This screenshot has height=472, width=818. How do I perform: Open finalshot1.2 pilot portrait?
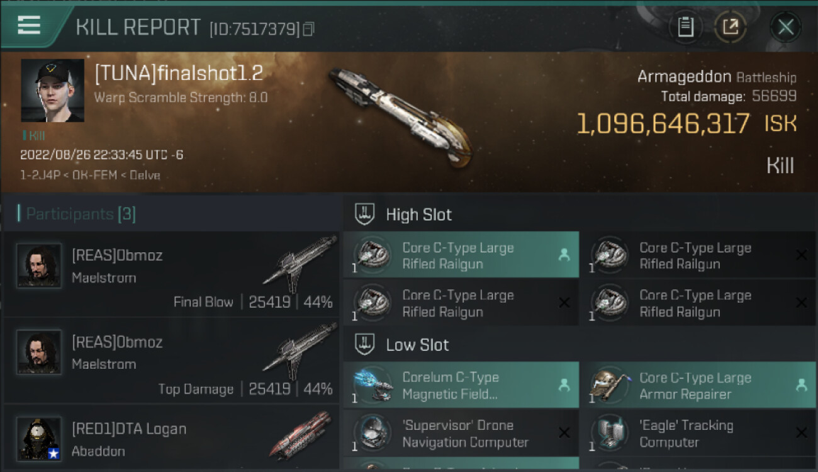click(x=52, y=90)
